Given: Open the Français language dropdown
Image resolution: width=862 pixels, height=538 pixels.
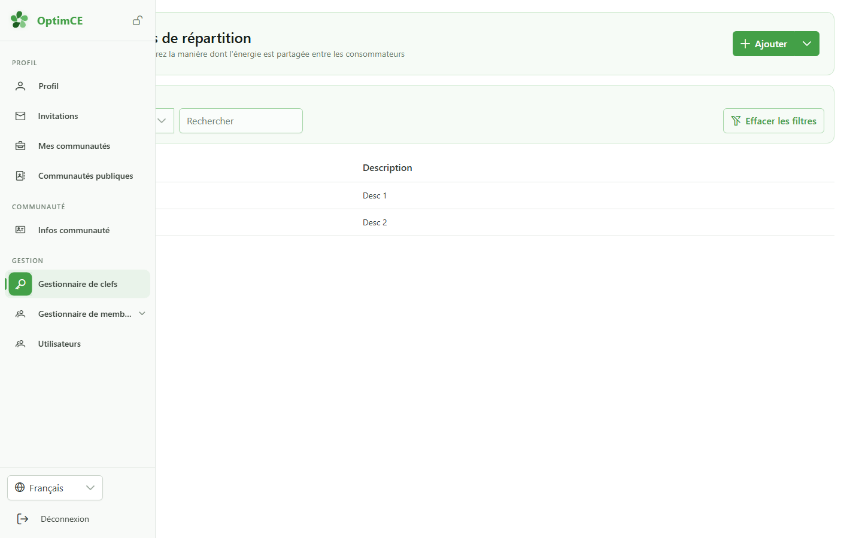Looking at the screenshot, I should point(55,488).
